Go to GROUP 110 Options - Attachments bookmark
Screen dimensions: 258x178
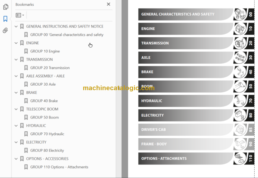(x=59, y=167)
